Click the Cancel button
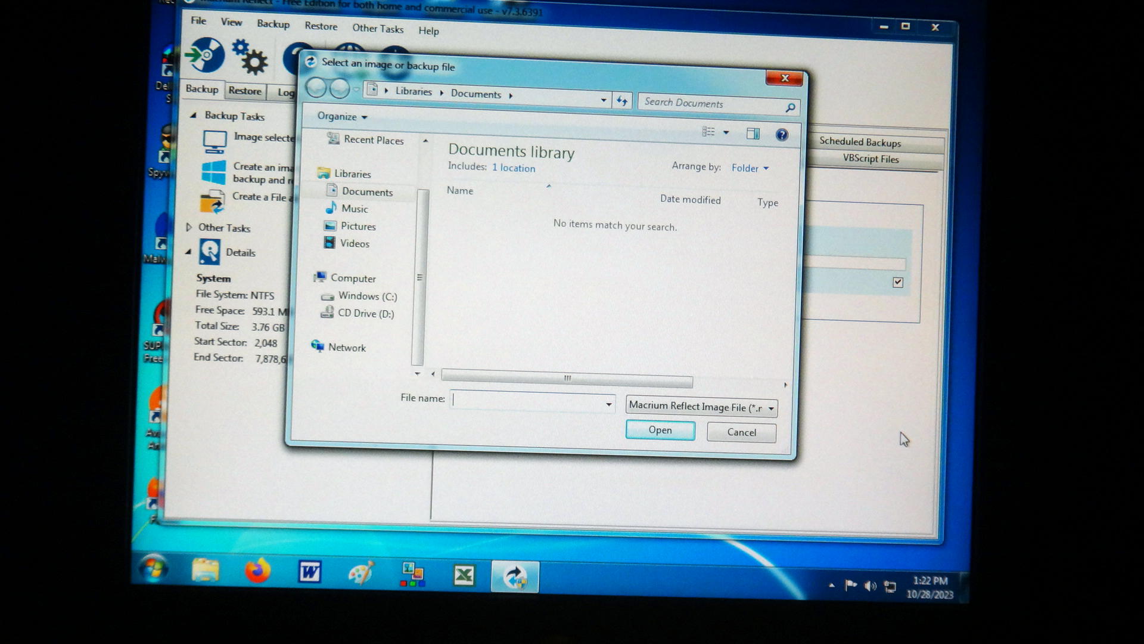Viewport: 1144px width, 644px height. (x=741, y=432)
